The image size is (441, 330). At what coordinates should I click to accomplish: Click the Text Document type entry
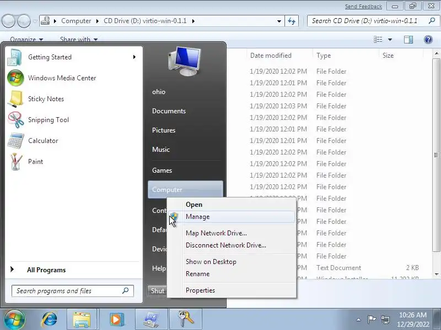(338, 268)
